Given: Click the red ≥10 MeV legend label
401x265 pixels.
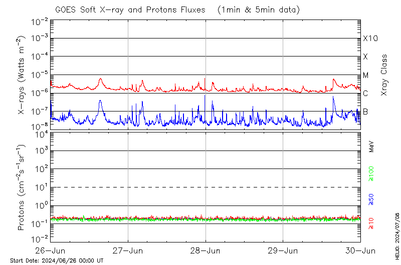Looking at the screenshot, I should (371, 223).
